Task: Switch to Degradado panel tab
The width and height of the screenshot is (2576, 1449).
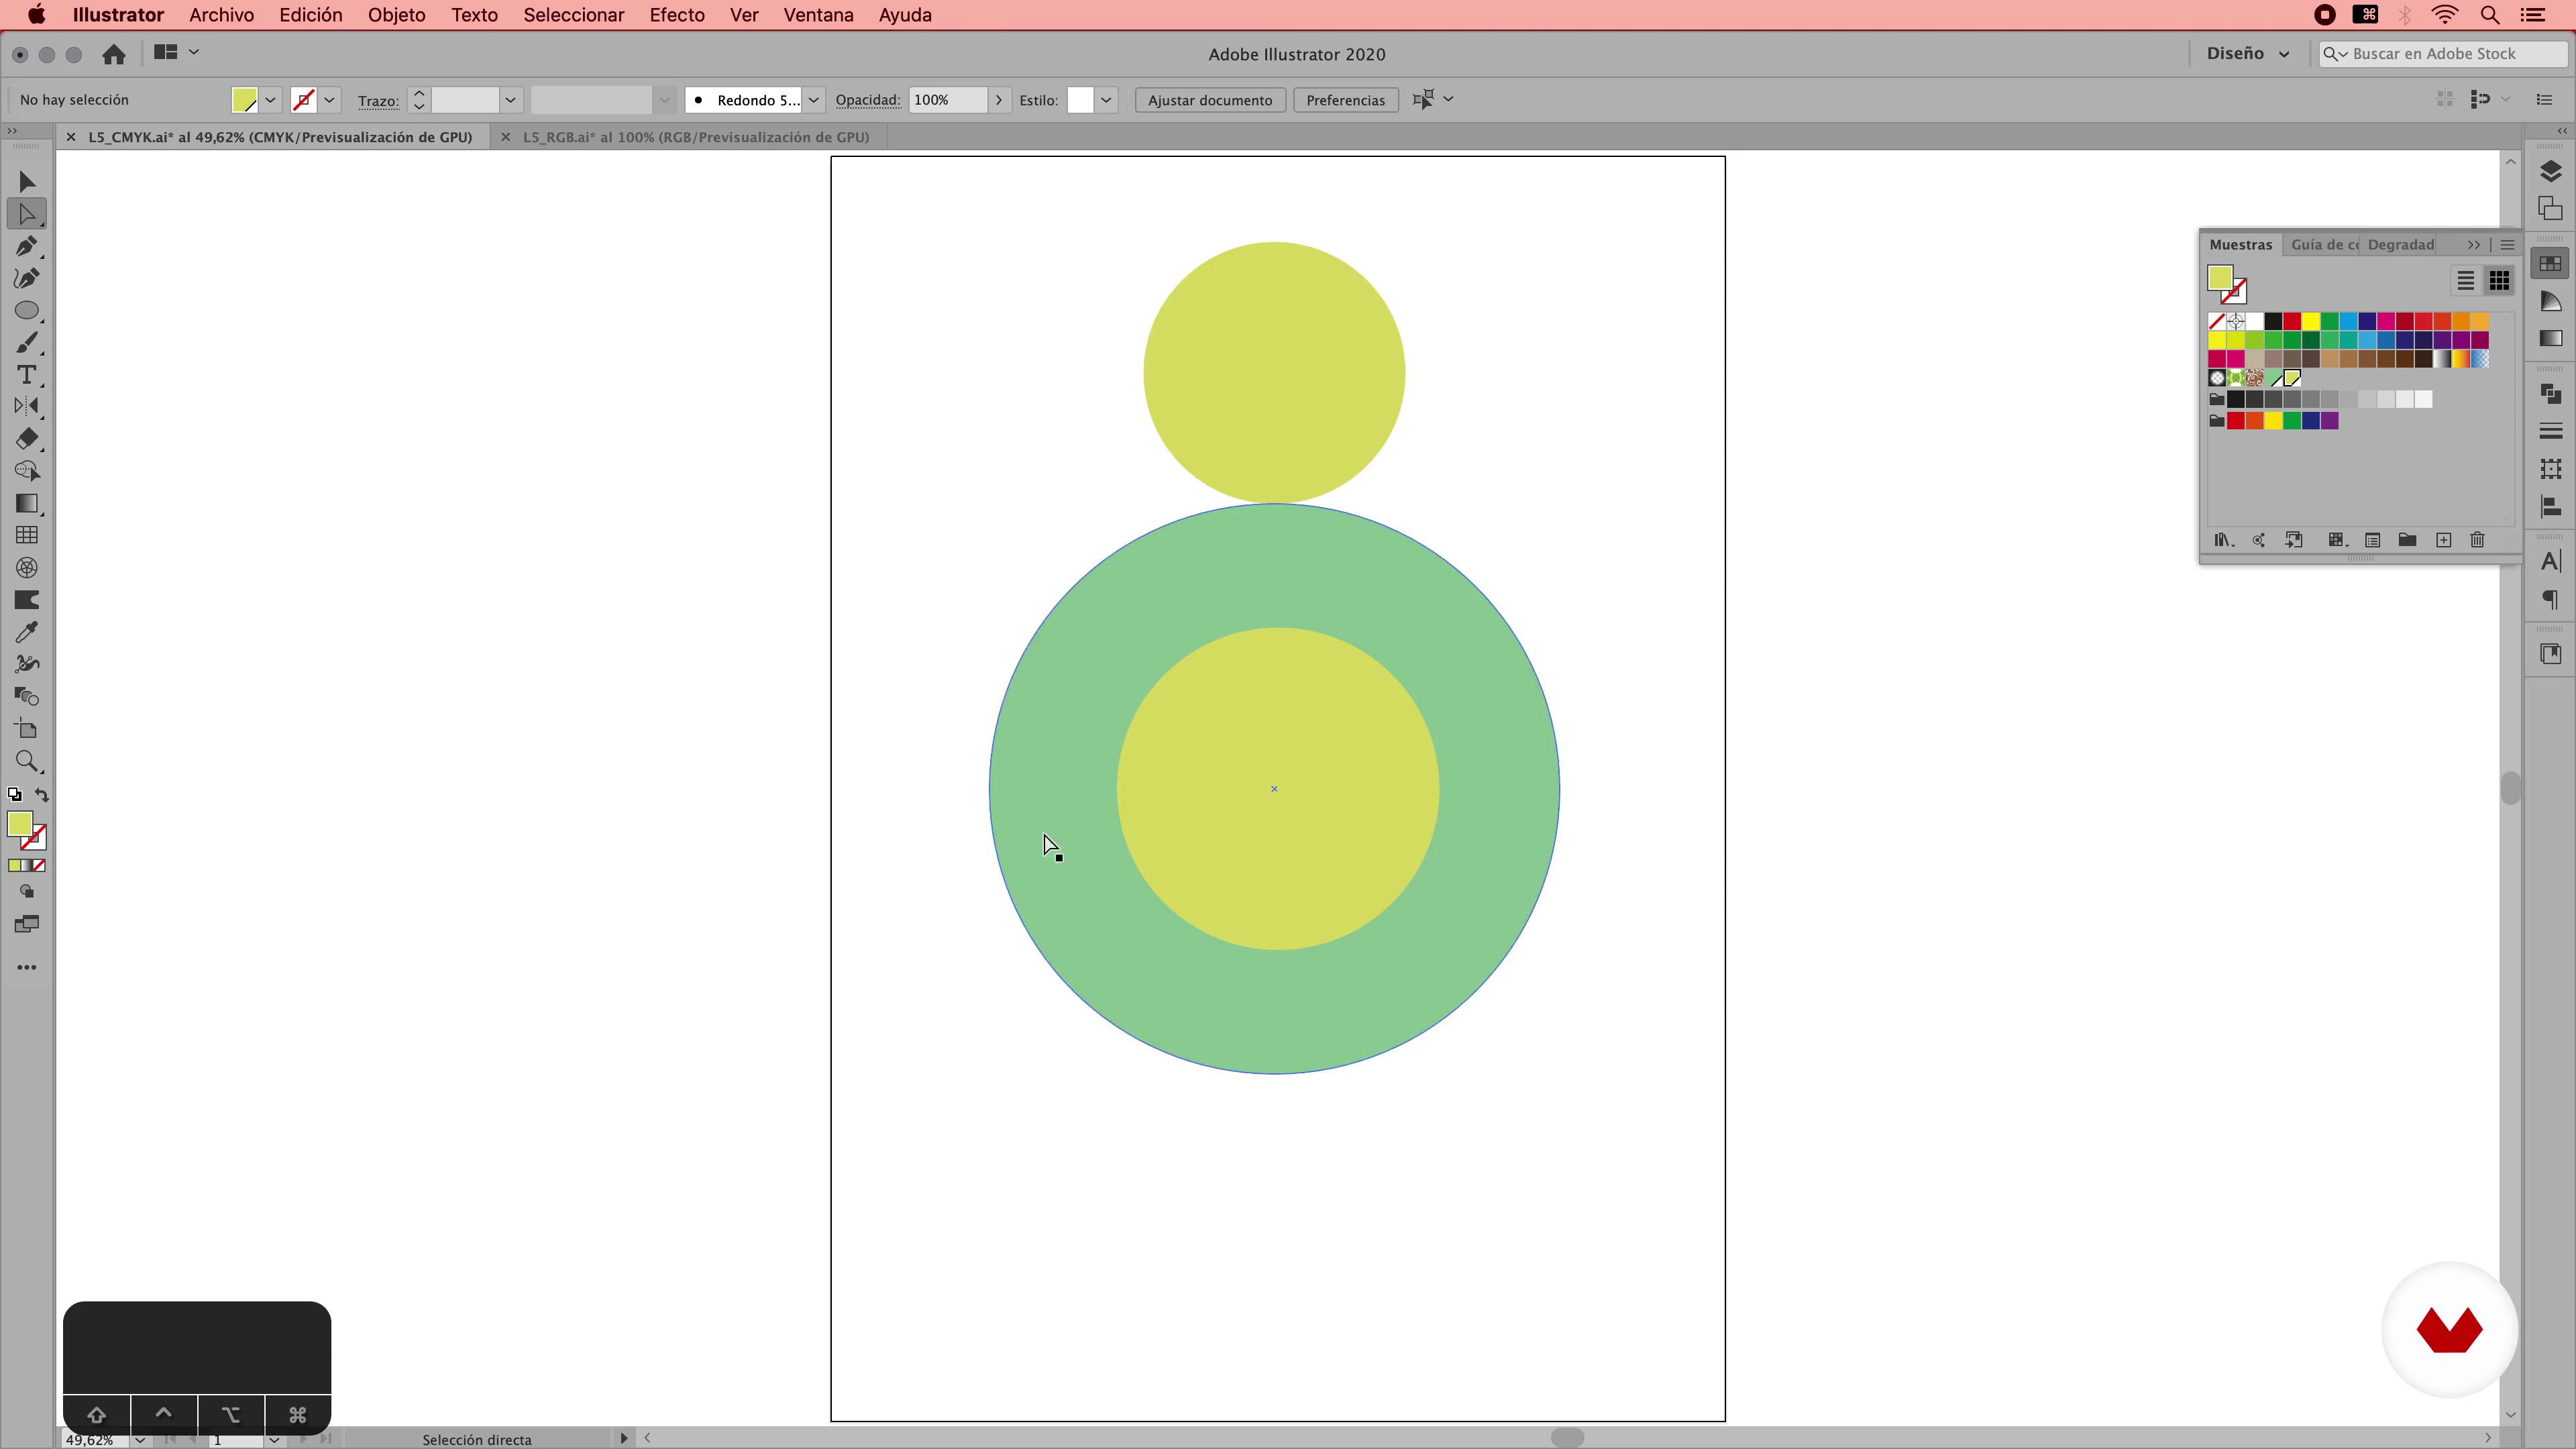Action: point(2400,245)
